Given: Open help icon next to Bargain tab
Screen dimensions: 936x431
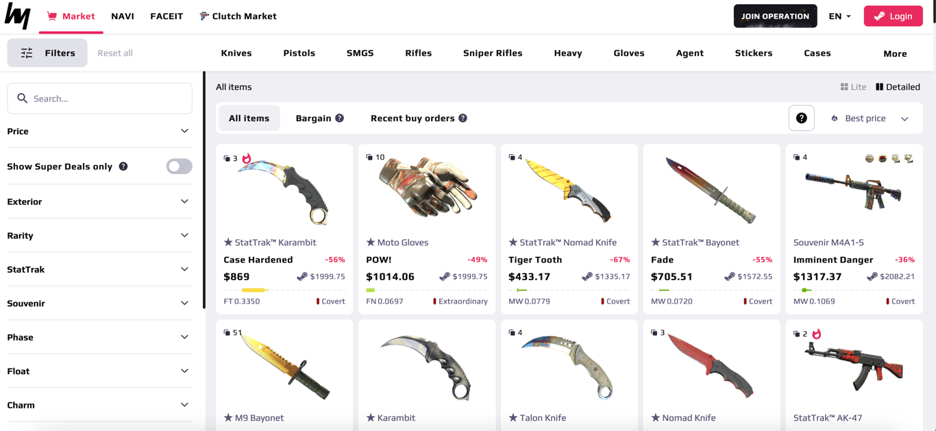Looking at the screenshot, I should [x=339, y=119].
